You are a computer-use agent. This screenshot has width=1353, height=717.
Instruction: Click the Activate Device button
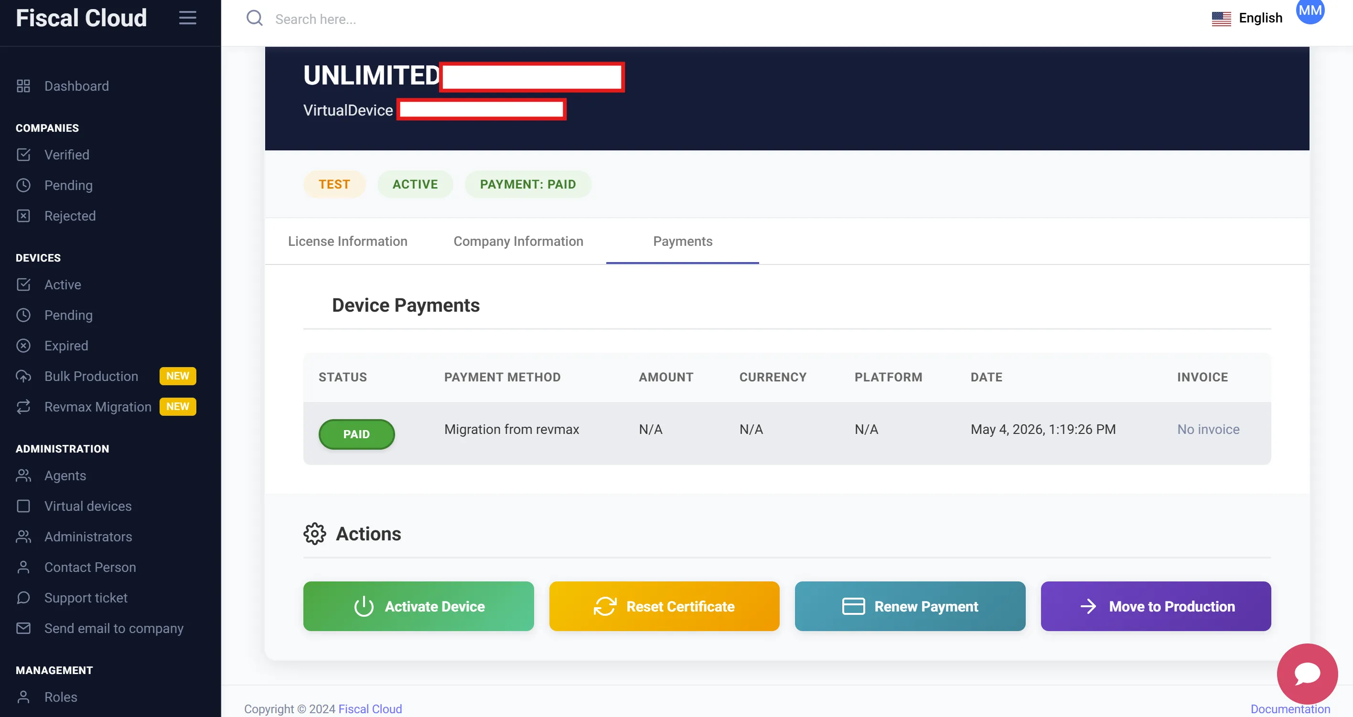coord(418,606)
